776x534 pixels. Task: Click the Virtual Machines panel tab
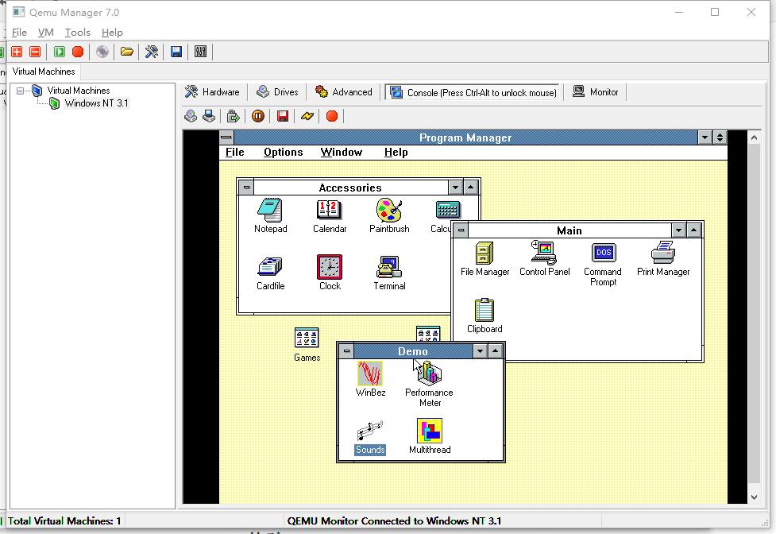tap(44, 72)
